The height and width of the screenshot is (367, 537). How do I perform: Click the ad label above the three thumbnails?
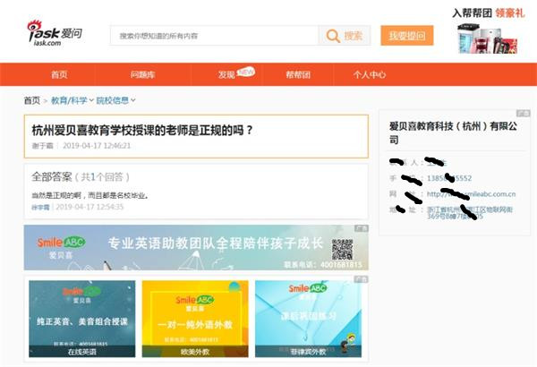point(361,279)
